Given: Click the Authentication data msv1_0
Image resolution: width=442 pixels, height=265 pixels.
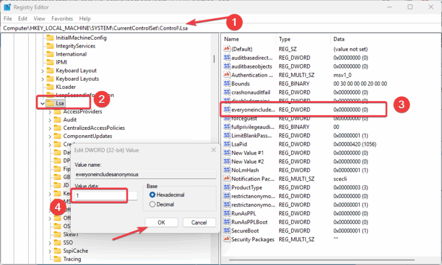Looking at the screenshot, I should pyautogui.click(x=342, y=75).
